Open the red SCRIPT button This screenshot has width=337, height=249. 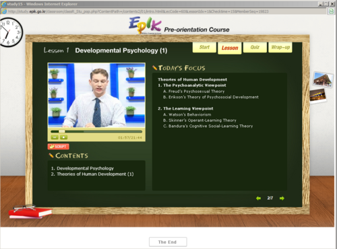pyautogui.click(x=59, y=147)
